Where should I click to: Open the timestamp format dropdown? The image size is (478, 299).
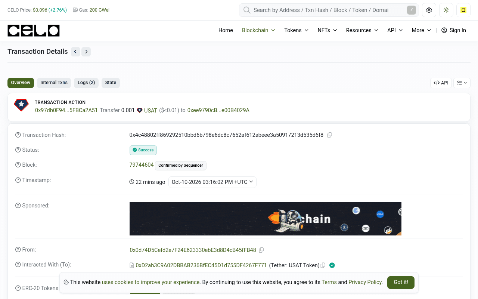tap(212, 182)
